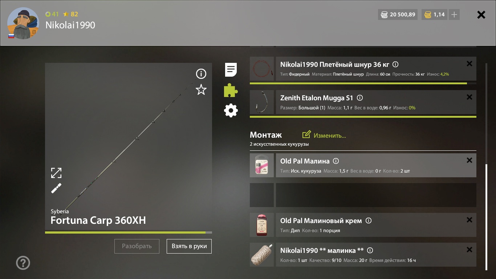Click the rod segment icon below expand
Screen dimensions: 496x279
(x=56, y=188)
